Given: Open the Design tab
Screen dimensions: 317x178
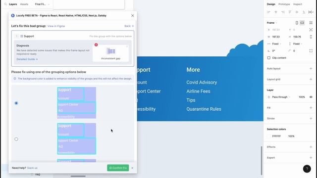Looking at the screenshot, I should click(x=271, y=4).
